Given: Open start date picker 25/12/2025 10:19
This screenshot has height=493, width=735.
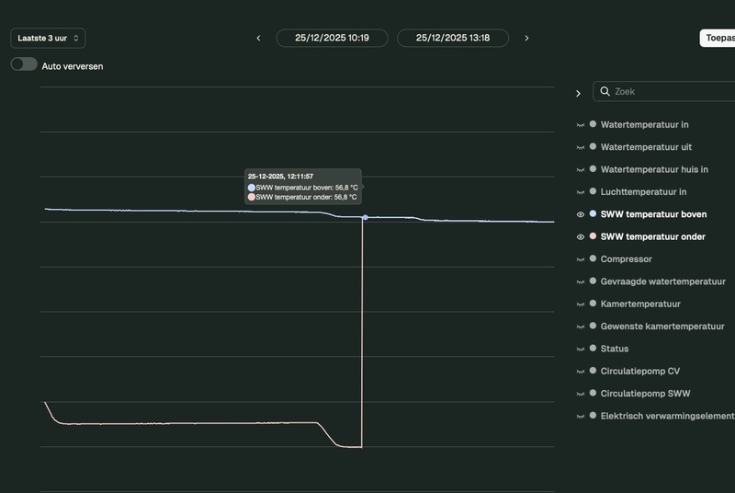Looking at the screenshot, I should point(332,39).
